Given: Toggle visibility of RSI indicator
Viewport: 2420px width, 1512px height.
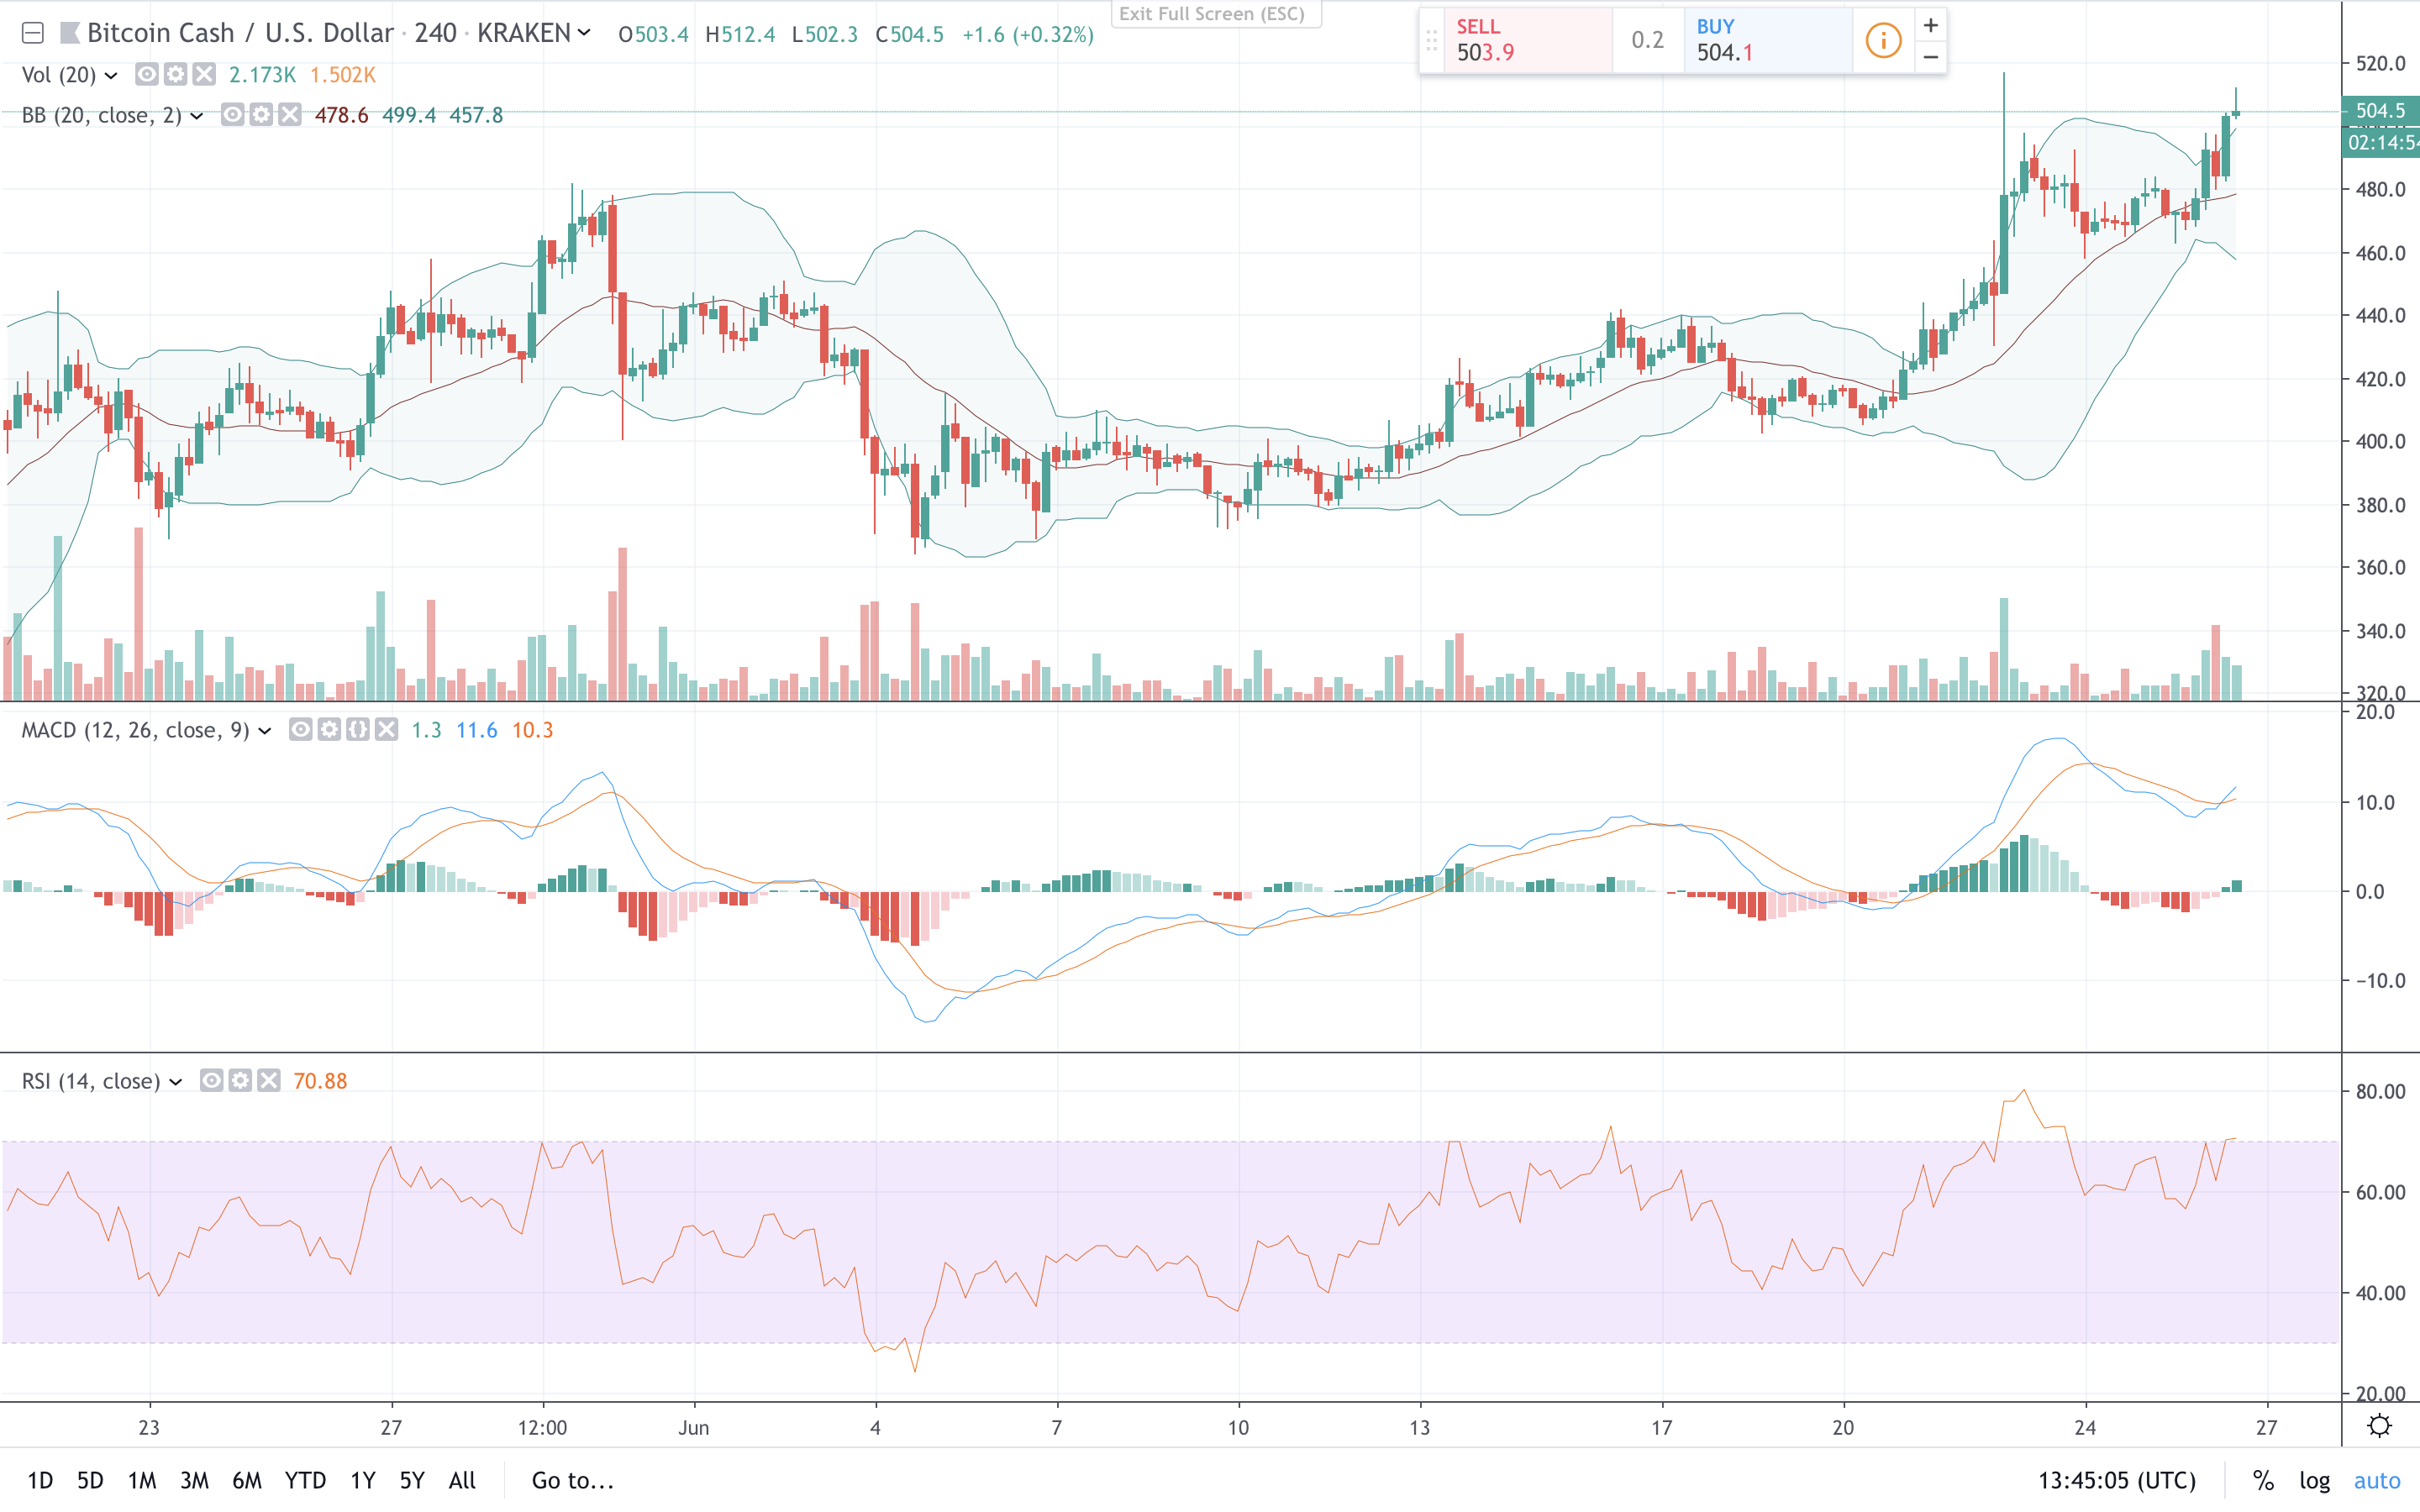Looking at the screenshot, I should click(211, 1081).
